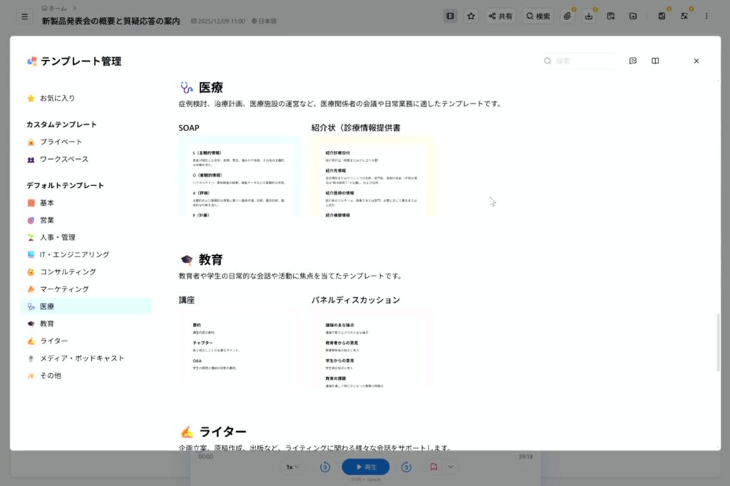Click the 共有 share button
Image resolution: width=730 pixels, height=486 pixels.
point(500,16)
